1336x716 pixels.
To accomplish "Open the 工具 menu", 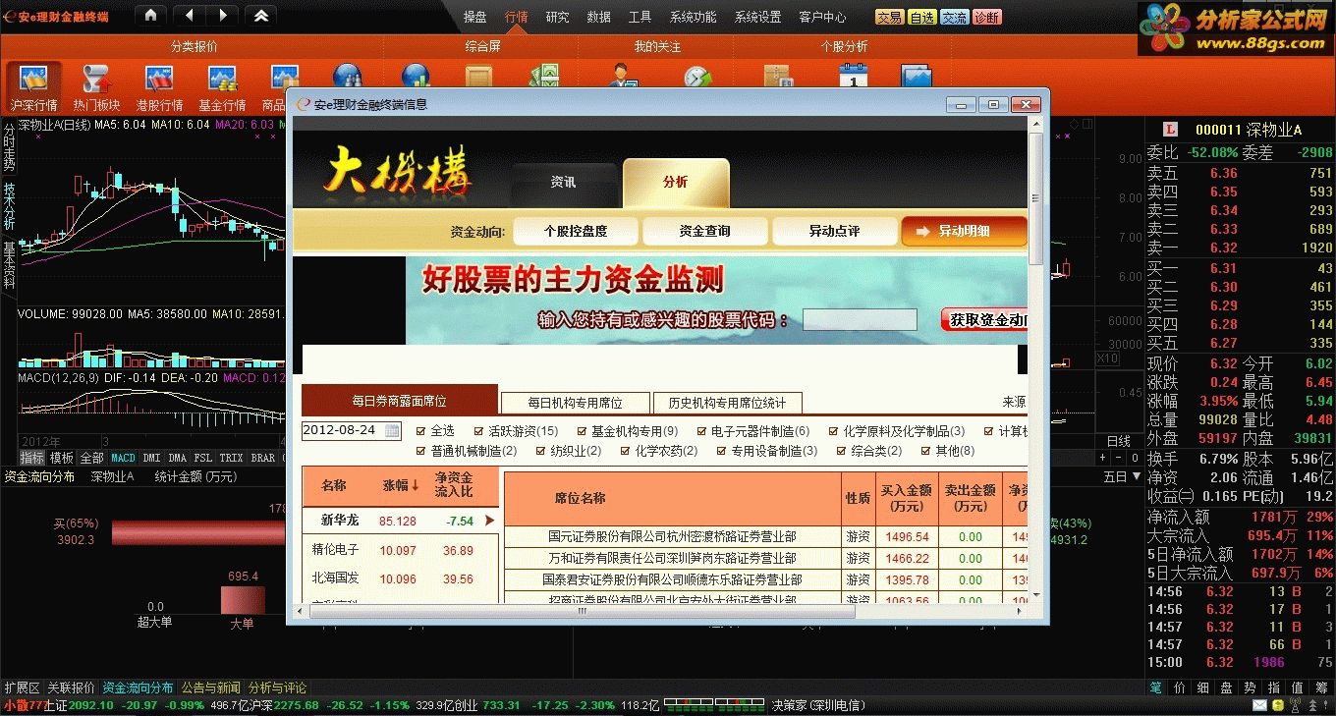I will pyautogui.click(x=640, y=17).
